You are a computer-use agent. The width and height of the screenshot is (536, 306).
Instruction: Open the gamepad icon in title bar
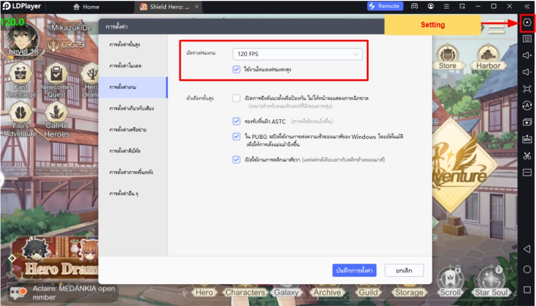tap(415, 6)
